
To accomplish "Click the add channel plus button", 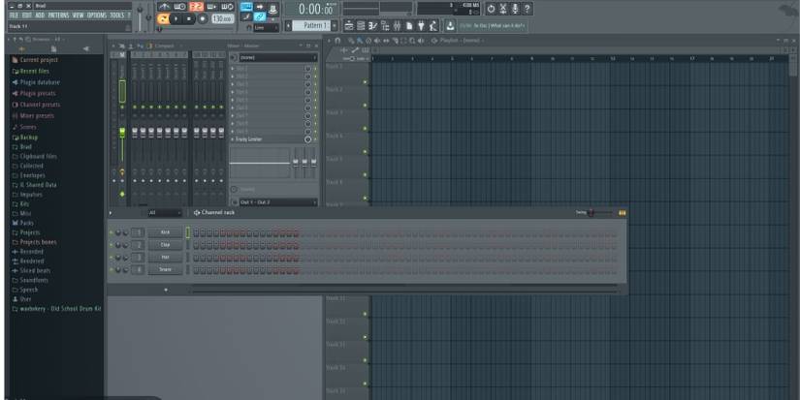I will pyautogui.click(x=165, y=290).
